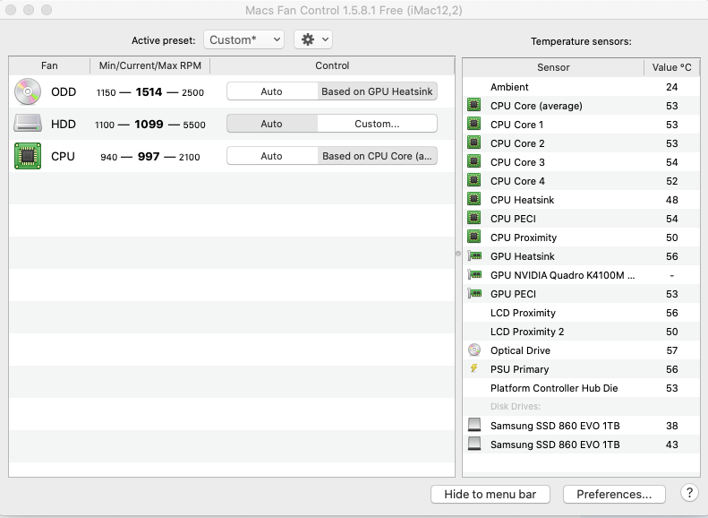Image resolution: width=708 pixels, height=518 pixels.
Task: Click CPU Core 4 chip icon
Action: pos(473,180)
